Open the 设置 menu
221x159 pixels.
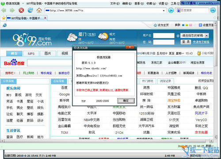[163, 4]
